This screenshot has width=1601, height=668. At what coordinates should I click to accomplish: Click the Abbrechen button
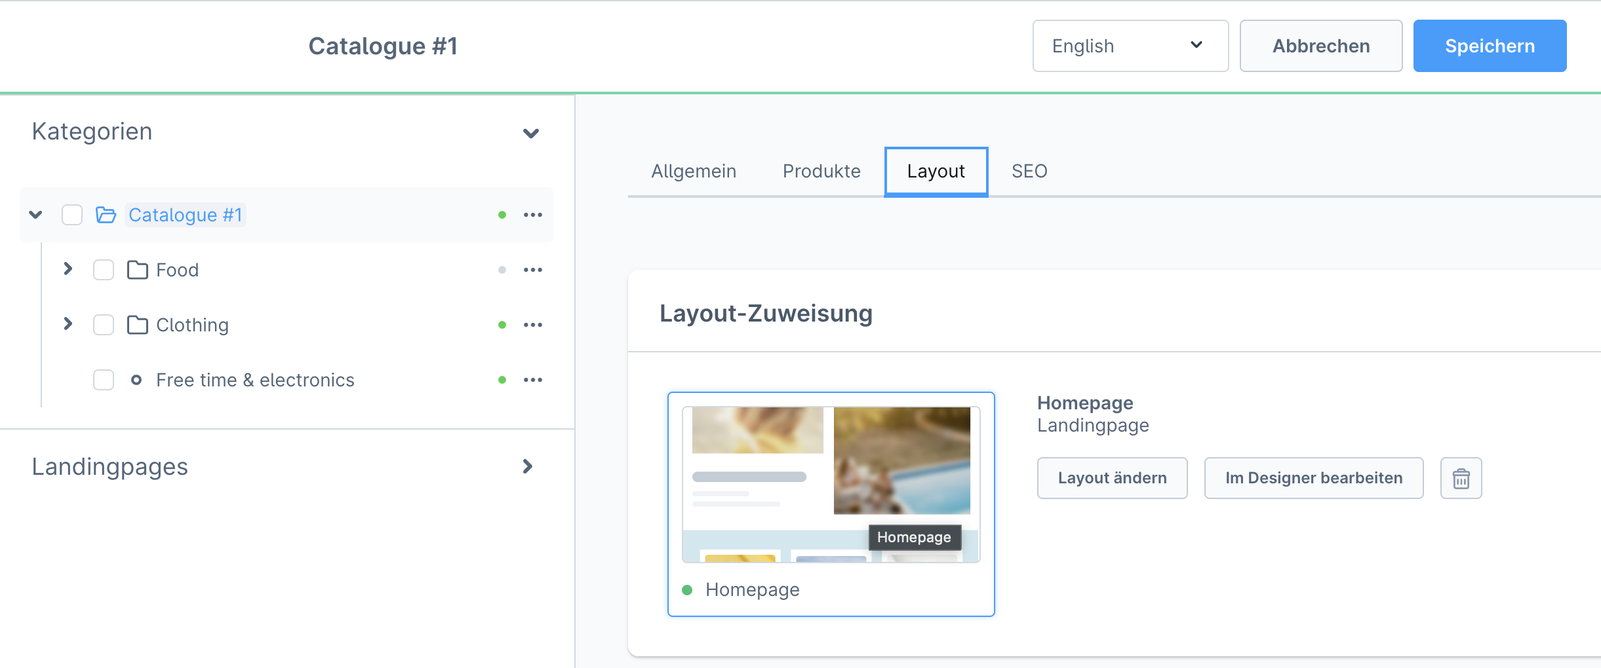pos(1321,46)
